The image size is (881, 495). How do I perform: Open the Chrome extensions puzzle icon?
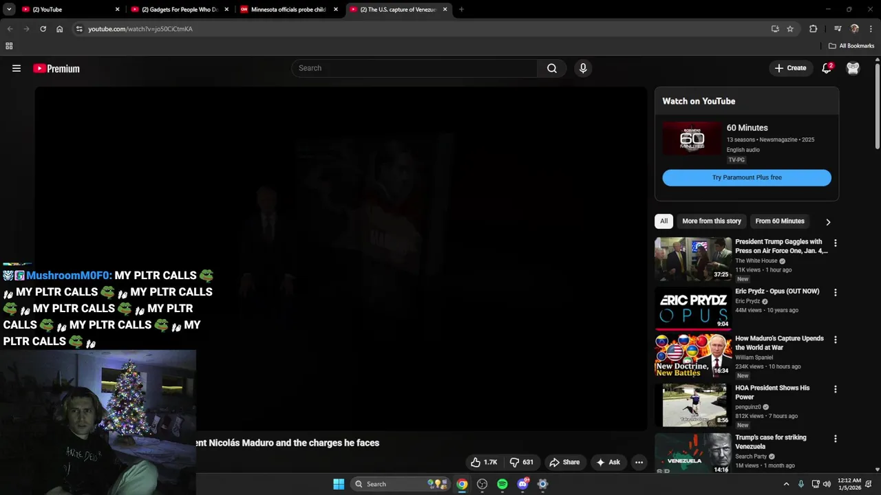point(814,29)
